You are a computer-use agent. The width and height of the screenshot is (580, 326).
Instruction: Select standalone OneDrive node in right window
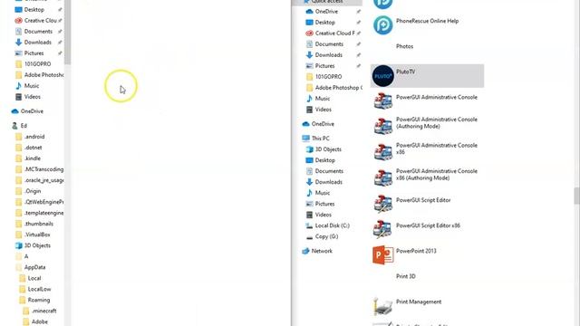tap(323, 124)
